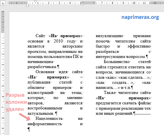Click the word 'статей' after 'Большинство'
Image resolution: width=164 pixels, height=135 pixels.
pos(145,62)
